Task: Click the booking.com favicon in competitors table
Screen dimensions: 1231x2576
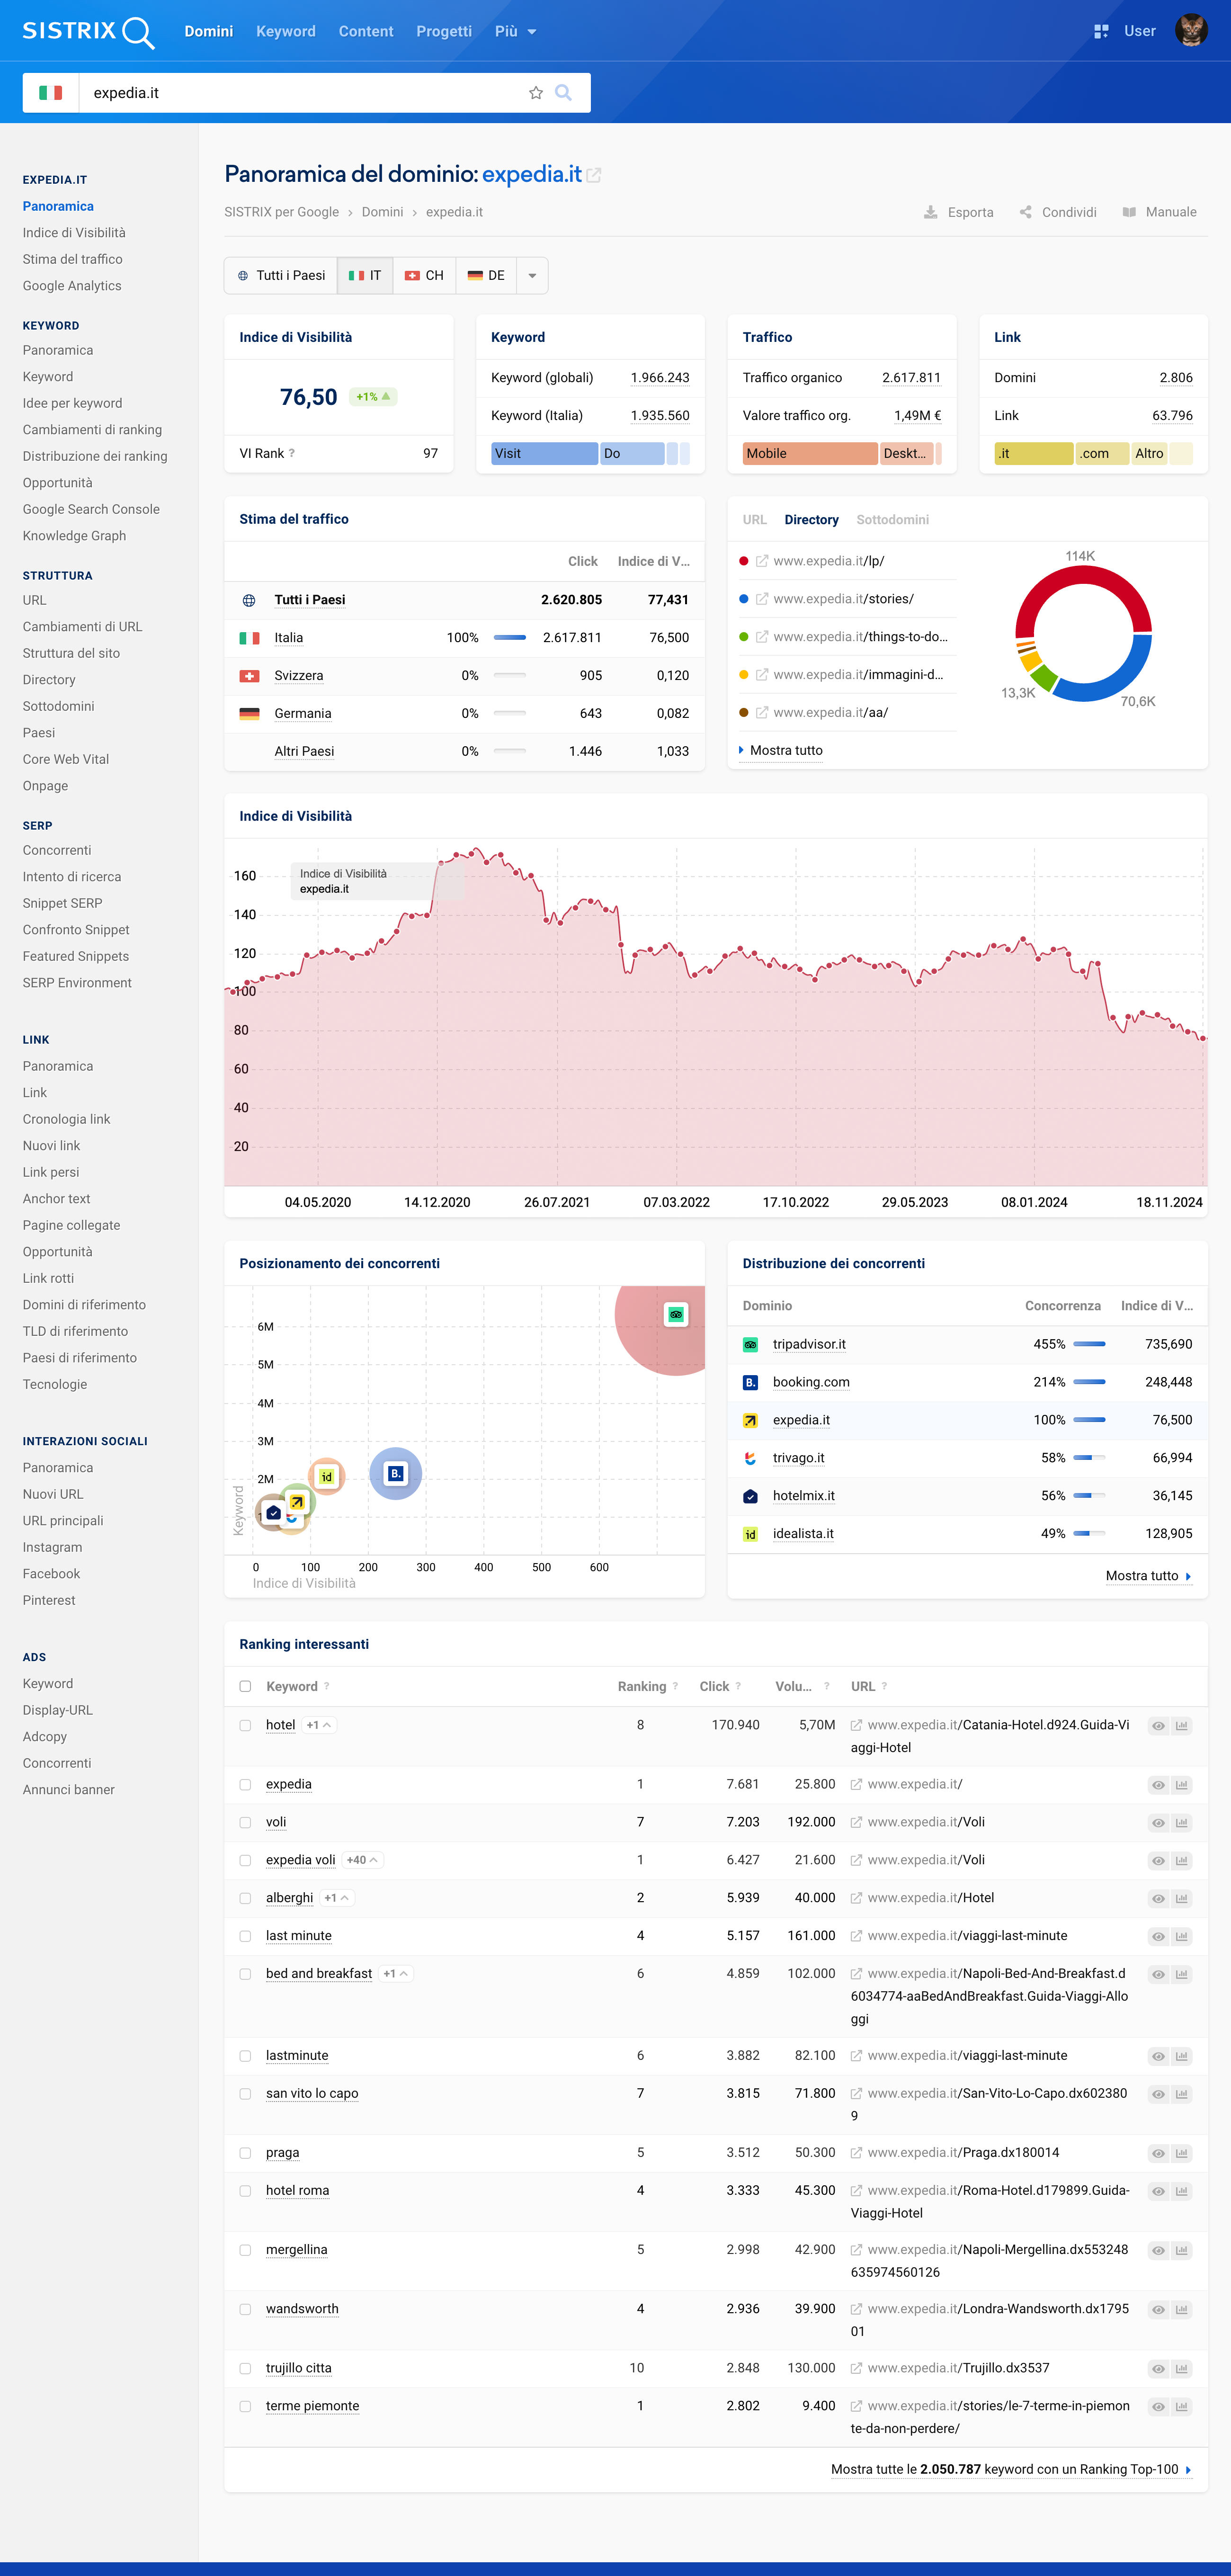Action: [750, 1382]
